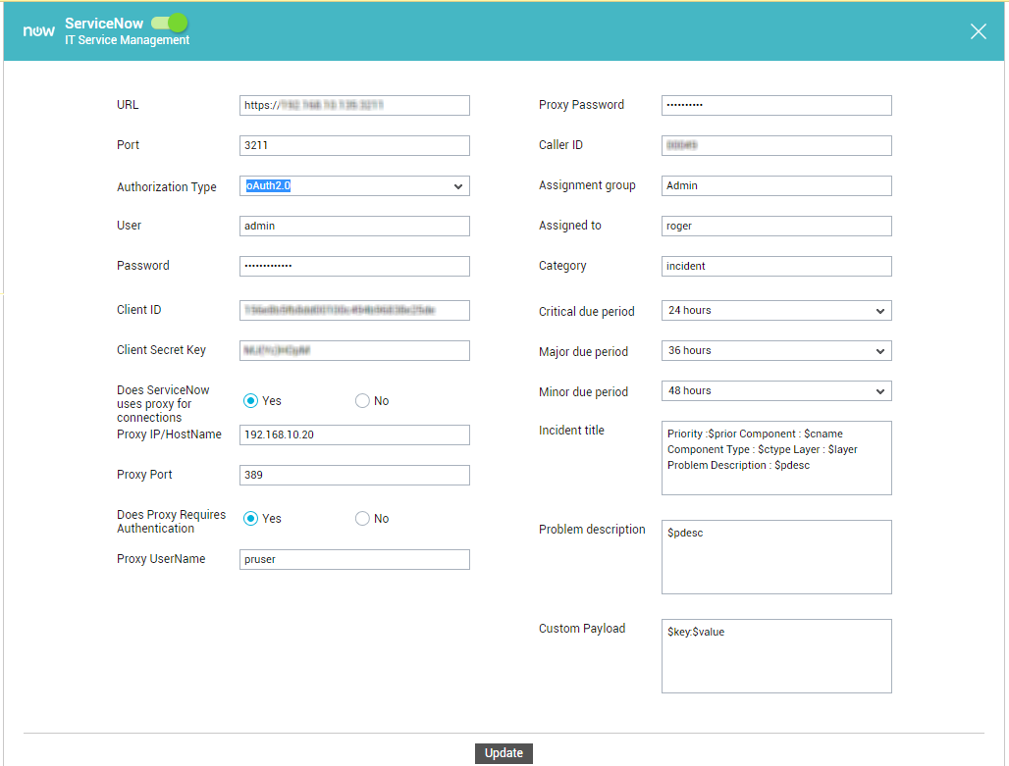Click the Update button
The height and width of the screenshot is (766, 1009).
(x=504, y=753)
